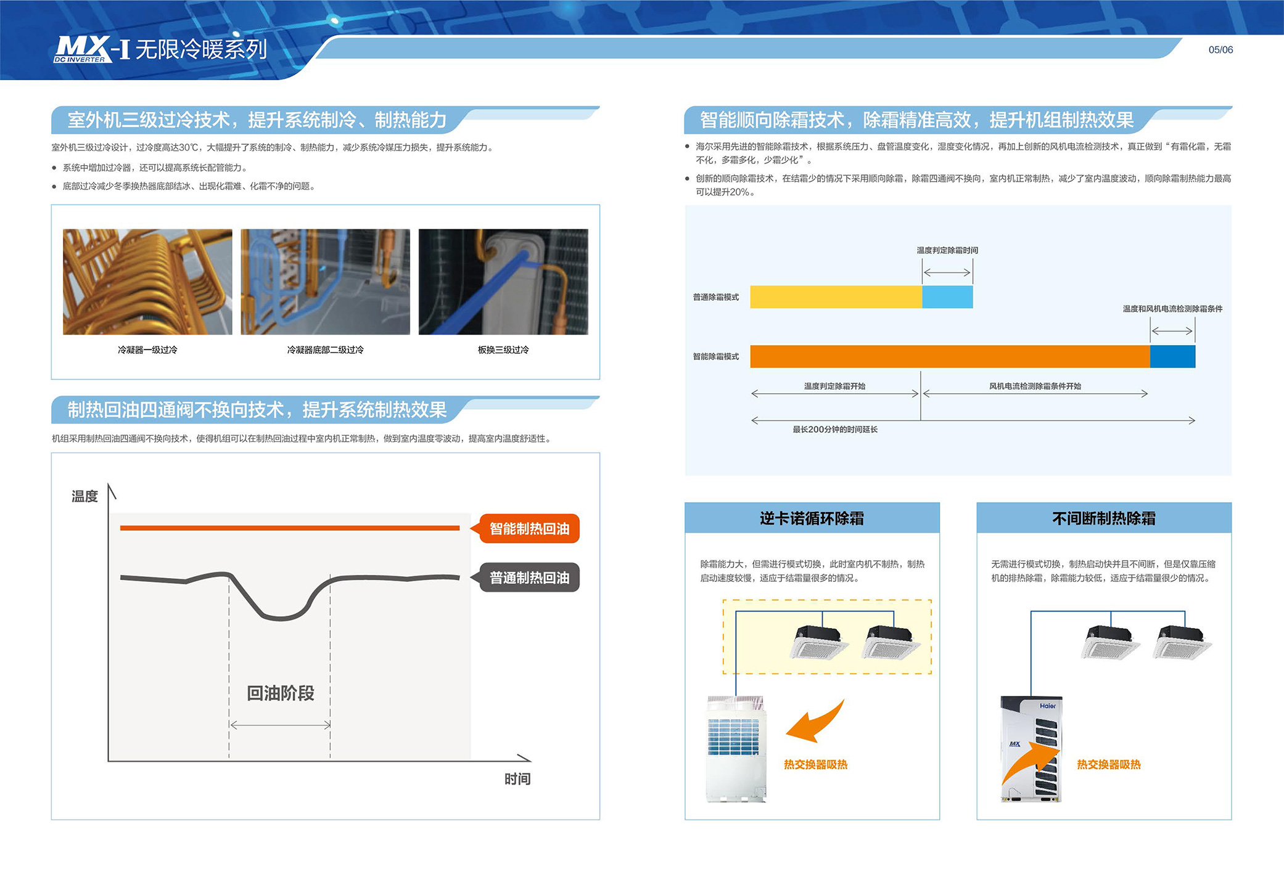
Task: Click the orange bar of 智能除霜模式
Action: tap(950, 357)
